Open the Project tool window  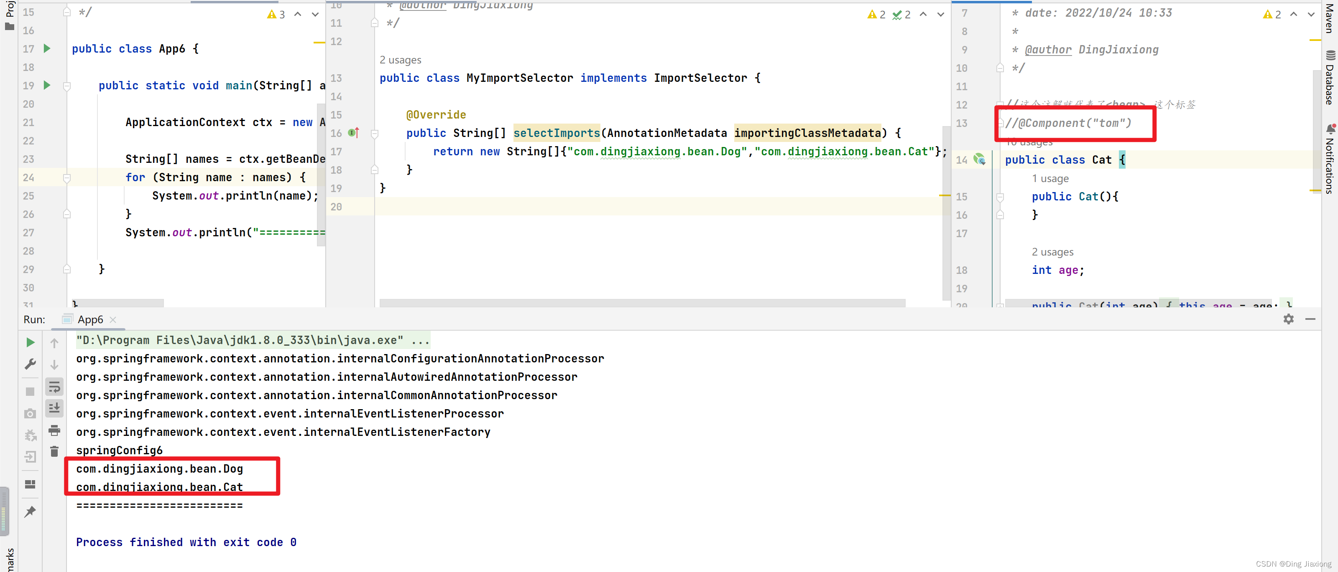pyautogui.click(x=9, y=15)
